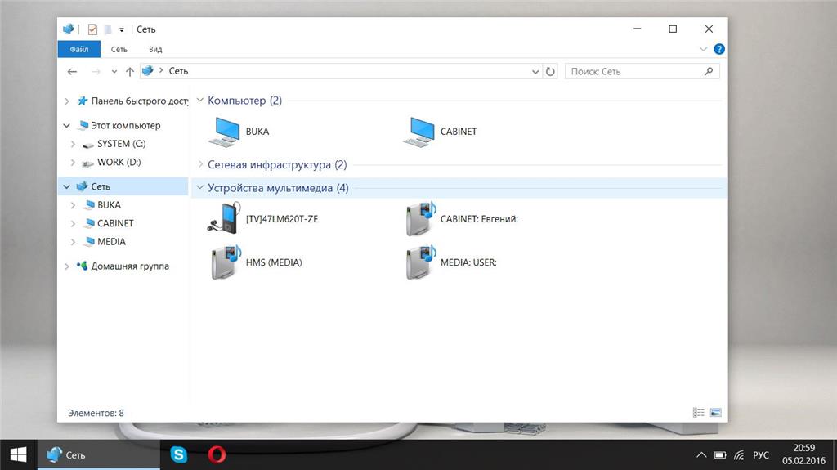Expand MEDIA node in navigation tree
Image resolution: width=837 pixels, height=470 pixels.
(x=73, y=242)
